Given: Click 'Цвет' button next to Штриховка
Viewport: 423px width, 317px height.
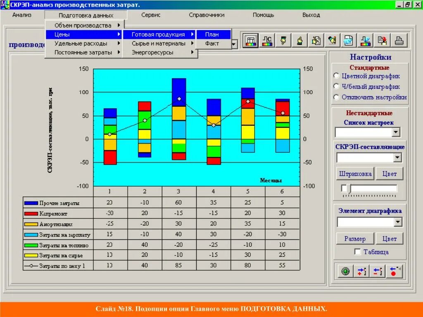Looking at the screenshot, I should click(390, 174).
